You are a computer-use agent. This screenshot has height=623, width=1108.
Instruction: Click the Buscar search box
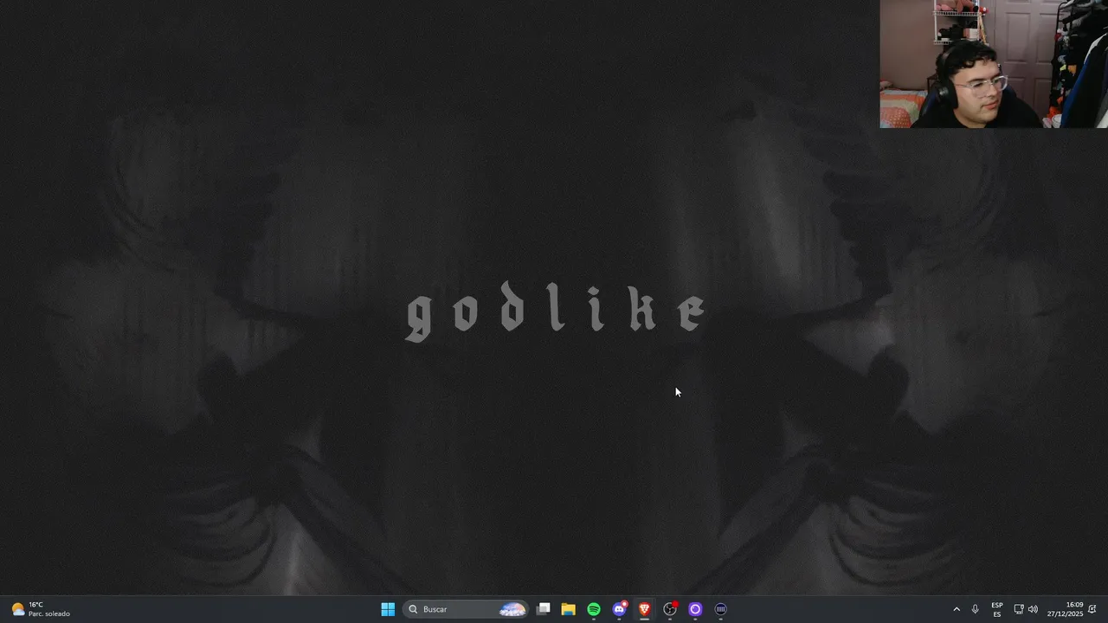466,609
